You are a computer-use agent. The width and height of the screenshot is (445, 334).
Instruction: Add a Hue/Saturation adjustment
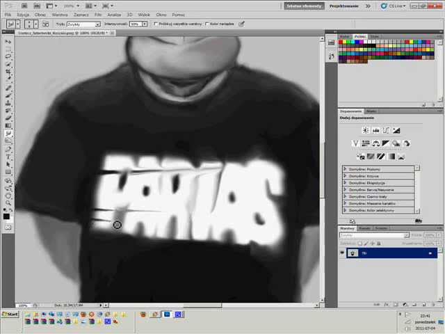click(x=366, y=143)
